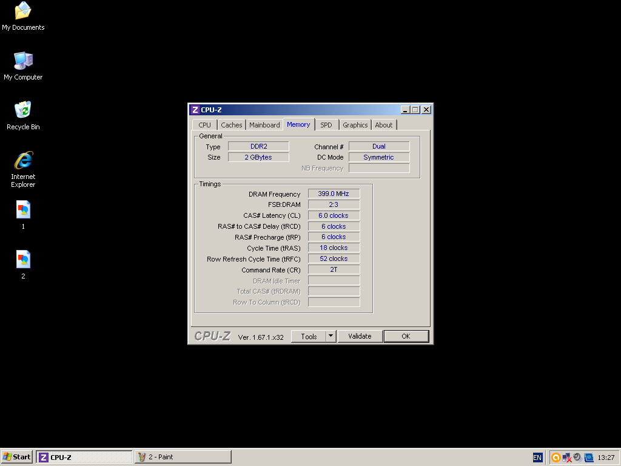Click the Cycle Time value 18 clocks
Image resolution: width=621 pixels, height=466 pixels.
[x=334, y=248]
